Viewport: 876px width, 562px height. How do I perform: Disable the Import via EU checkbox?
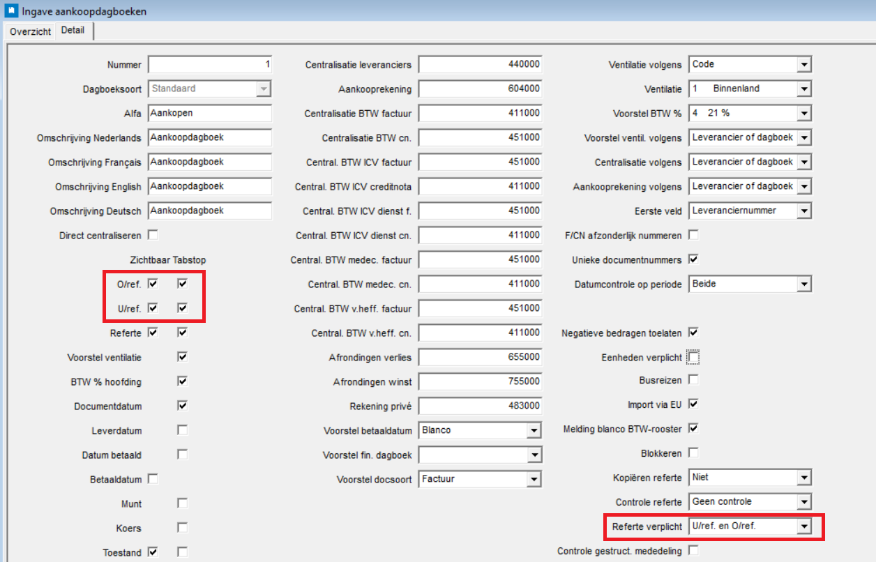[693, 404]
